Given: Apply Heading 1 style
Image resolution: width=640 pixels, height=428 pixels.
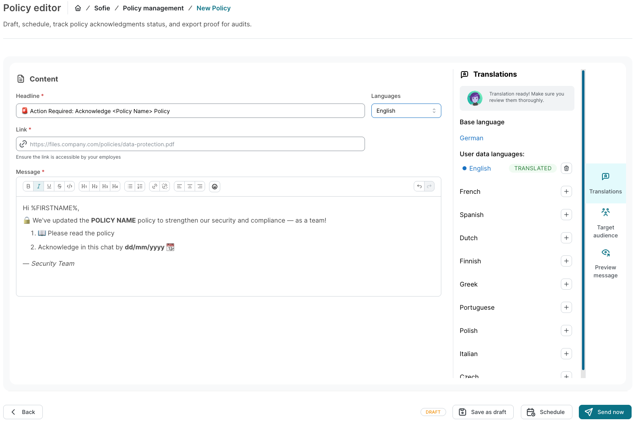Looking at the screenshot, I should (x=84, y=186).
